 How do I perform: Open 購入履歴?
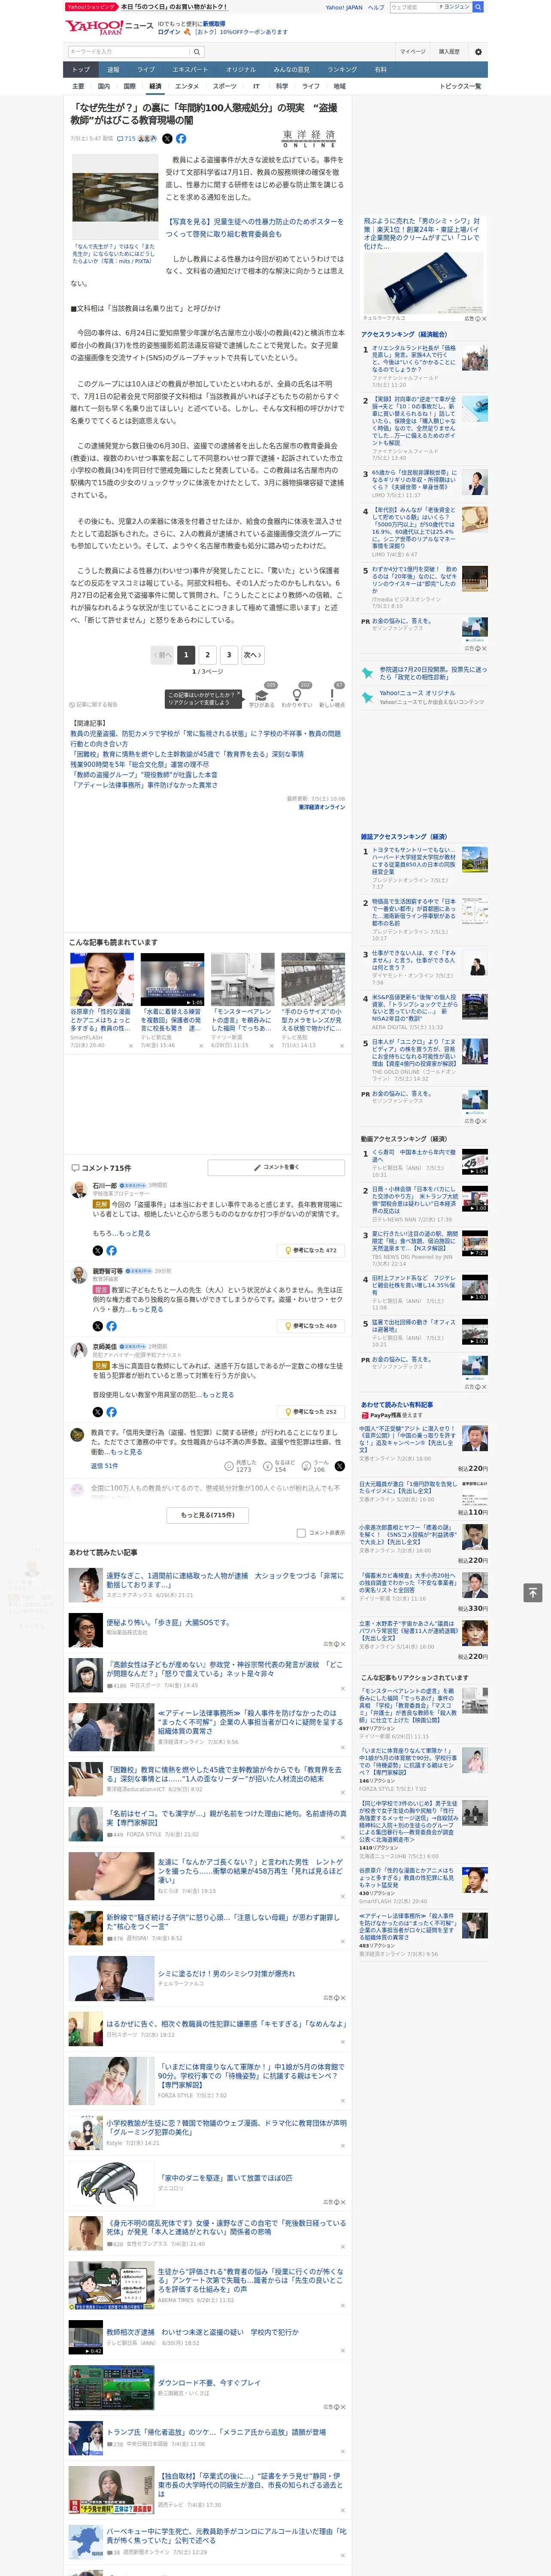tap(449, 51)
